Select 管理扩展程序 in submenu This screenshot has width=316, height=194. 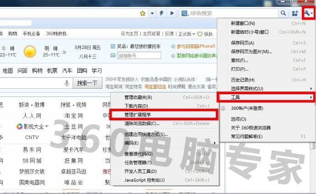(x=164, y=115)
